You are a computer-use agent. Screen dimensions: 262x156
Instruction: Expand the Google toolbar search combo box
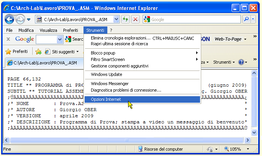[x=60, y=39]
